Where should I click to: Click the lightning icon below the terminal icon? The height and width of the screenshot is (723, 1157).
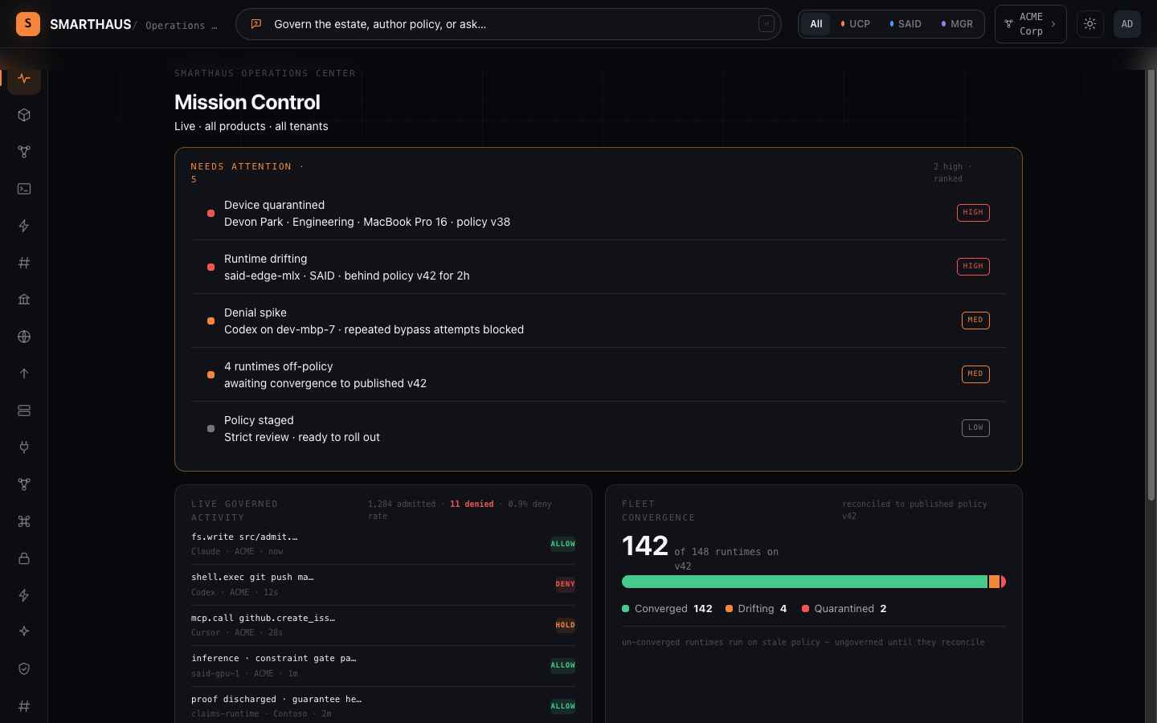(24, 226)
